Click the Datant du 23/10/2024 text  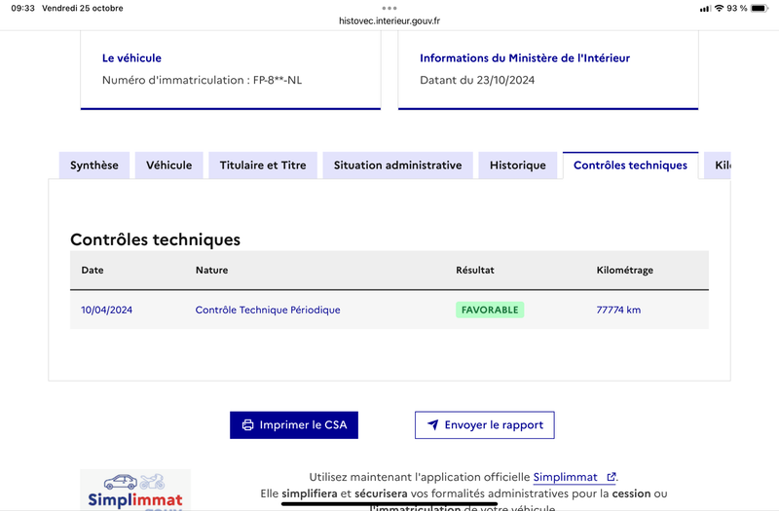[477, 80]
